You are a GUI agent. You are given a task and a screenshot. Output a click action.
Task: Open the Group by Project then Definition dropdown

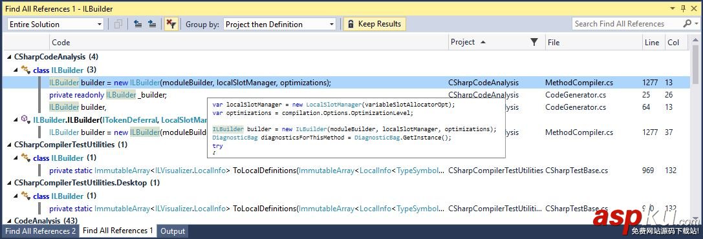[x=279, y=24]
